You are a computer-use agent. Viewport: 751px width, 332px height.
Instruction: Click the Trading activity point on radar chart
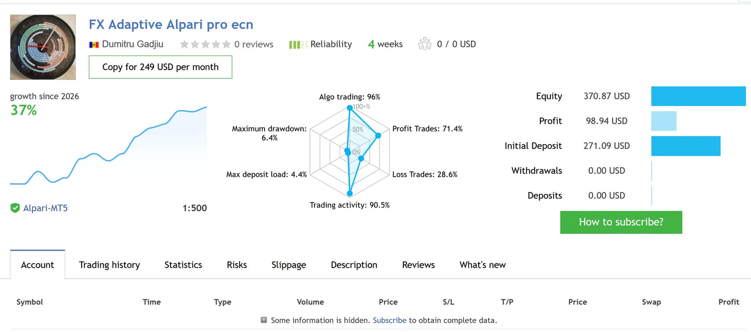(350, 193)
